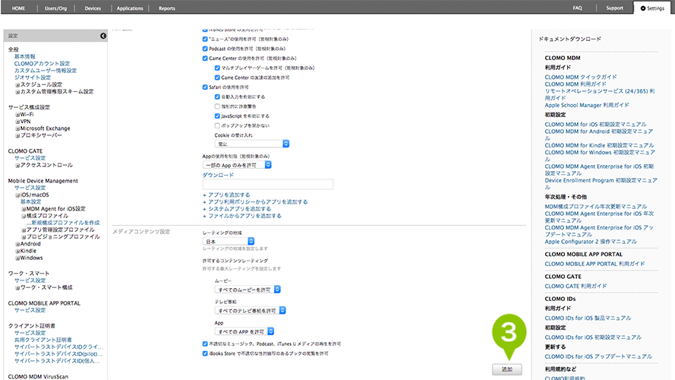The width and height of the screenshot is (675, 380).
Task: Expand the Android tree node
Action: 17,244
